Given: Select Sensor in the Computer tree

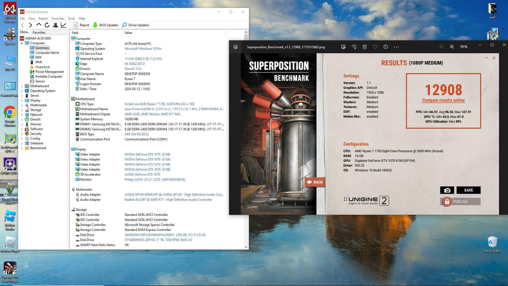Looking at the screenshot, I should click(x=40, y=81).
